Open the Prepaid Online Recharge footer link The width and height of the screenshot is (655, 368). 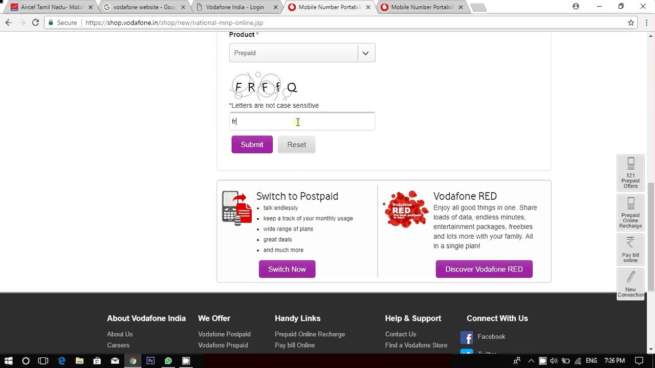(x=310, y=334)
